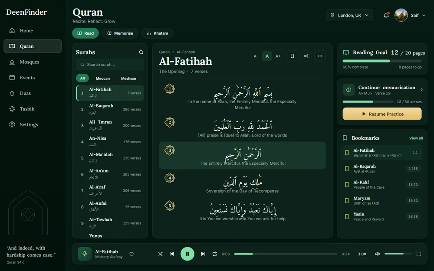Click the volume speaker icon
Viewport: 434px width, 271px height.
click(377, 254)
